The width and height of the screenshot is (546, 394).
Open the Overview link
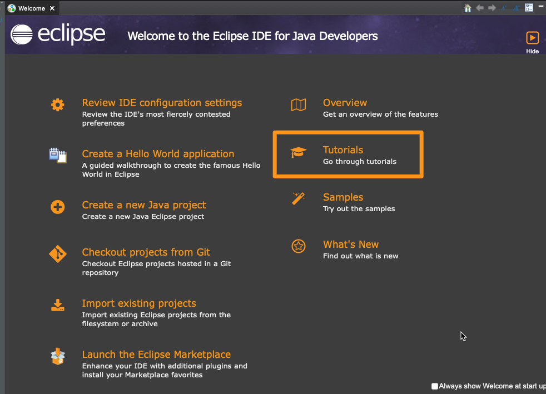click(345, 103)
